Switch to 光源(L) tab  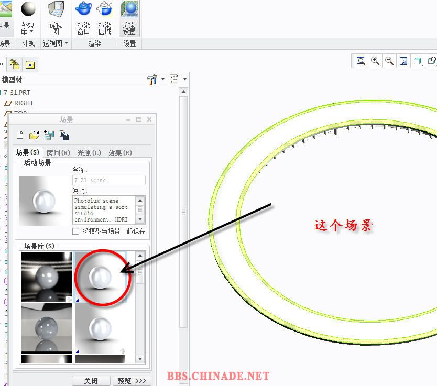[x=89, y=153]
